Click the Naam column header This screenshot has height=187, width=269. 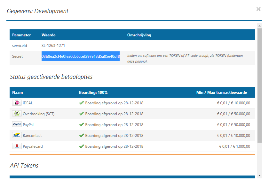[18, 93]
